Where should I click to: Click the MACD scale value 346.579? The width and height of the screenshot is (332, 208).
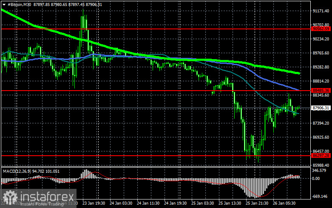click(319, 170)
